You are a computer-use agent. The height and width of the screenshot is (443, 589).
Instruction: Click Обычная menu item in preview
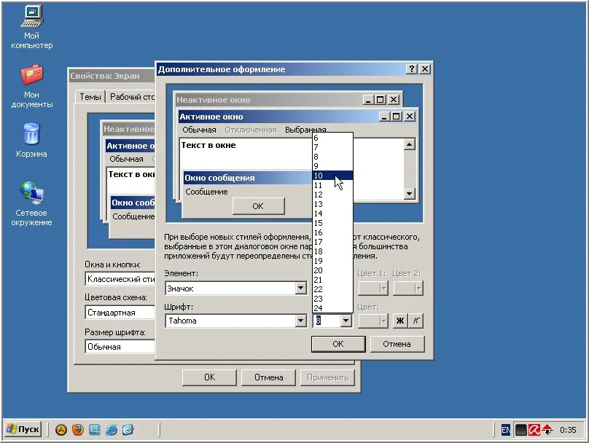(199, 130)
